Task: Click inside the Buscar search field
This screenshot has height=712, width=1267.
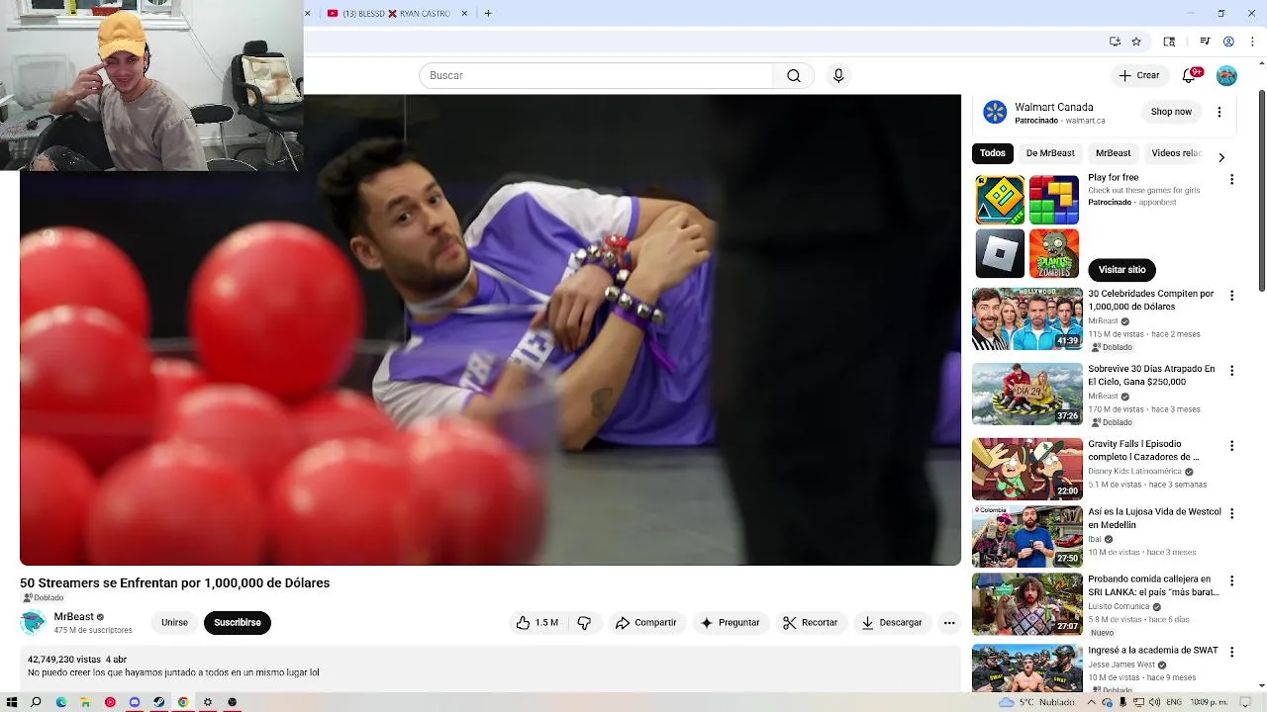Action: click(x=596, y=76)
